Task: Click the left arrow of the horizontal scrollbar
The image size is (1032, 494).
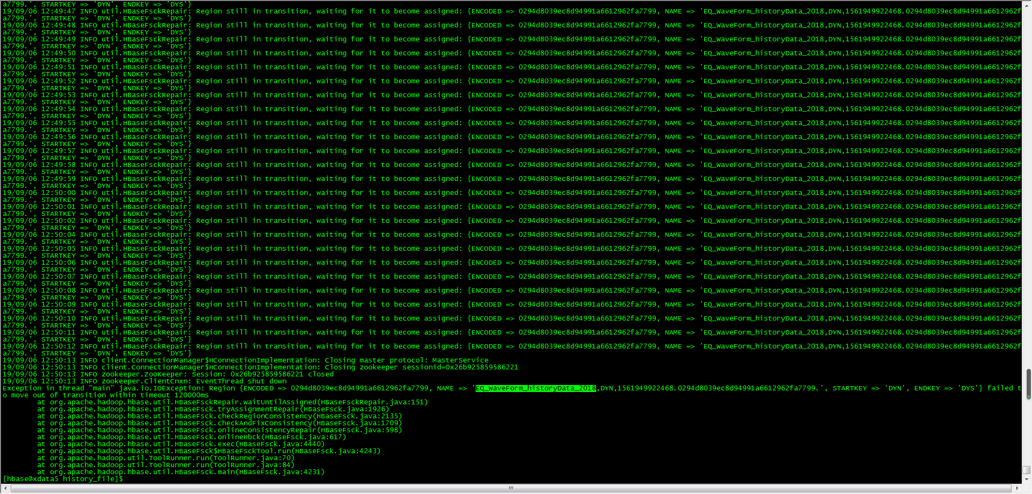Action: click(x=6, y=488)
